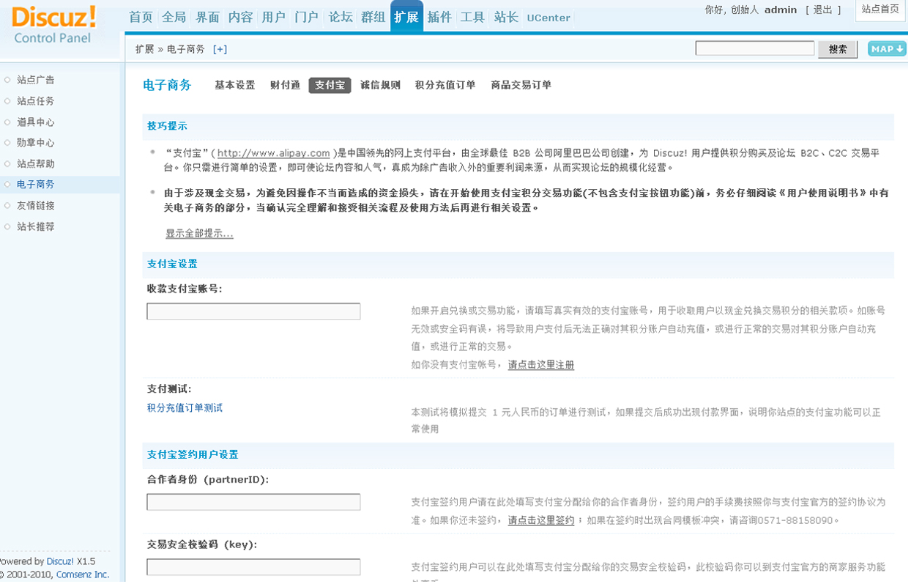Open the 门户 menu
The width and height of the screenshot is (911, 584).
coord(306,17)
